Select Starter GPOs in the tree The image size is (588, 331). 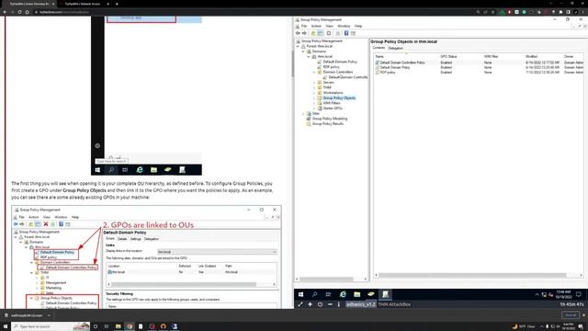pos(333,108)
